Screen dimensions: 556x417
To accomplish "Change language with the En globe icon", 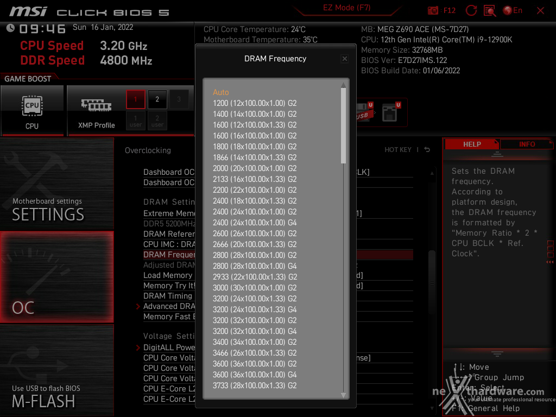I will point(513,11).
